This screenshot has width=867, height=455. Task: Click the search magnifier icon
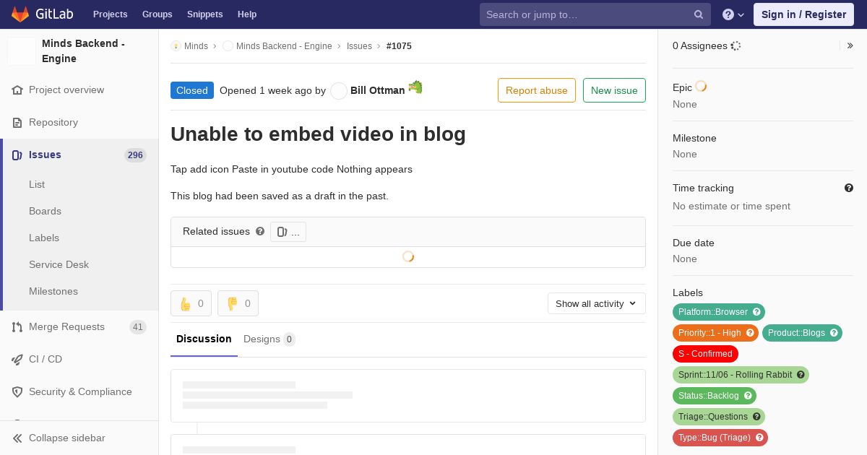[x=699, y=14]
